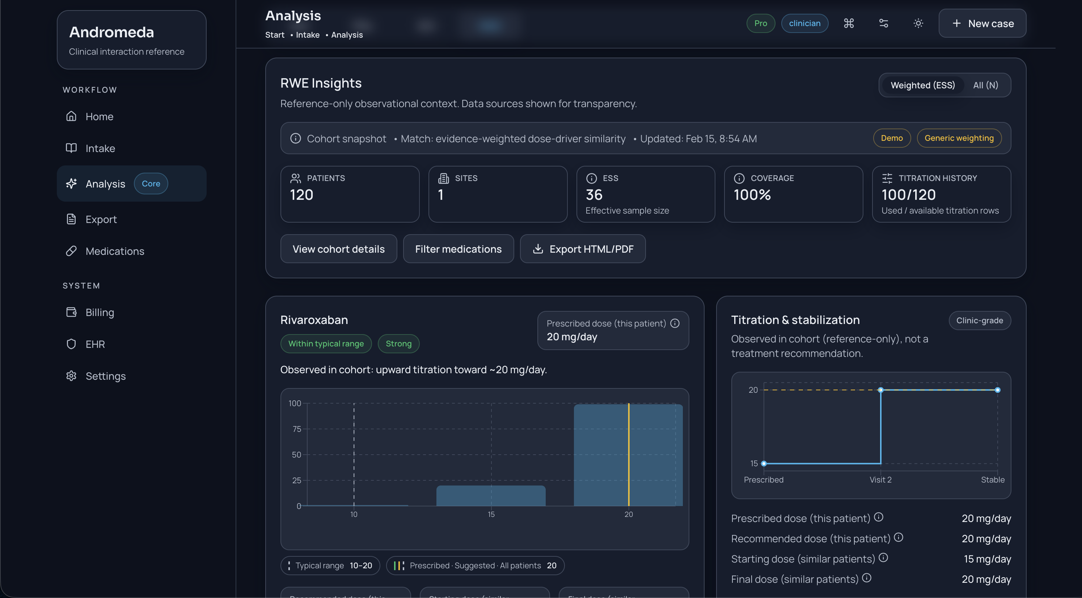1082x598 pixels.
Task: Switch to All (N) view
Action: tap(985, 85)
